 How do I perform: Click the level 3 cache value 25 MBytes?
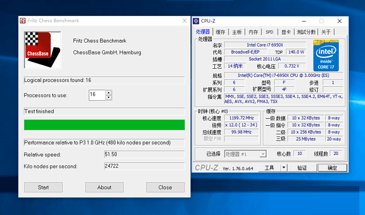click(x=306, y=139)
